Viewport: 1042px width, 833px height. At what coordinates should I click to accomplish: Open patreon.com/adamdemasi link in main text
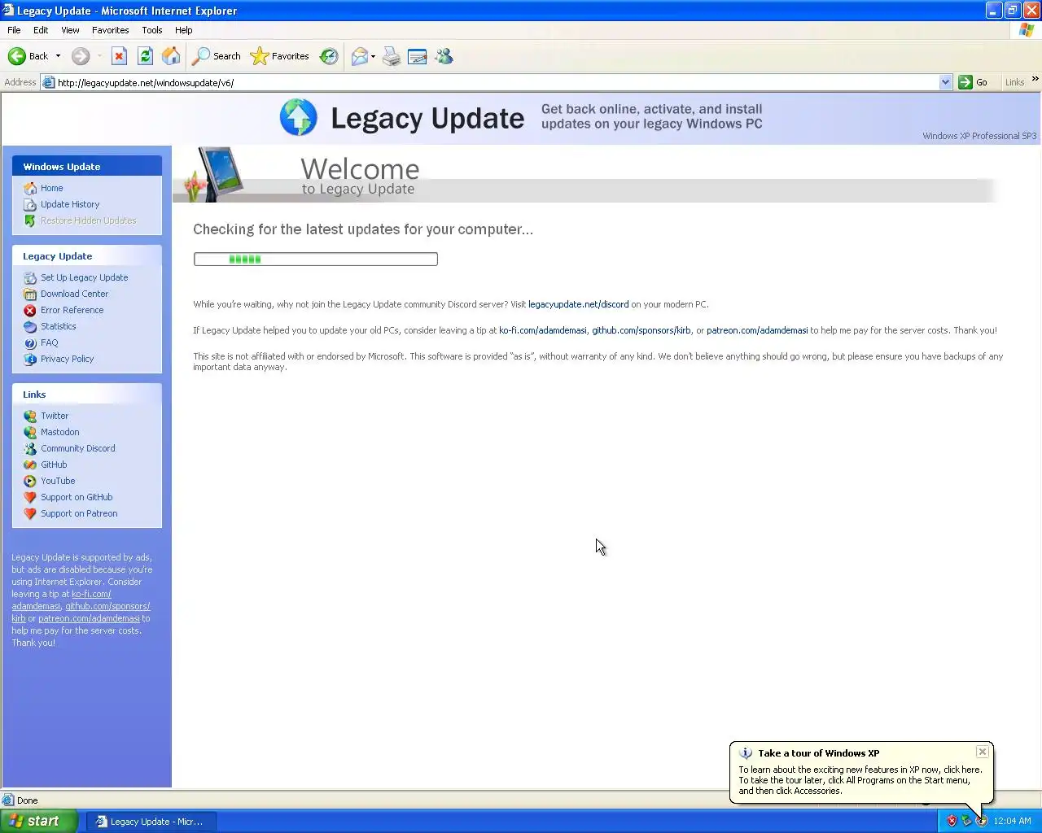point(757,330)
